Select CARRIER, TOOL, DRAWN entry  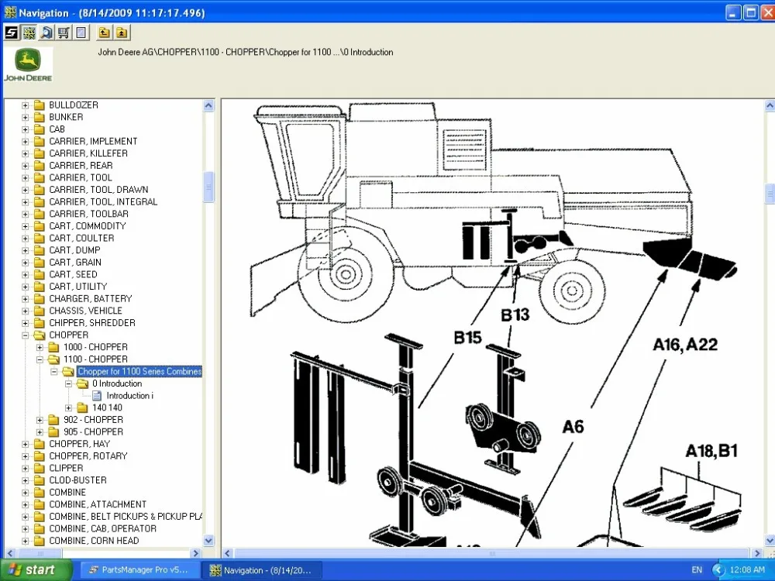coord(98,190)
